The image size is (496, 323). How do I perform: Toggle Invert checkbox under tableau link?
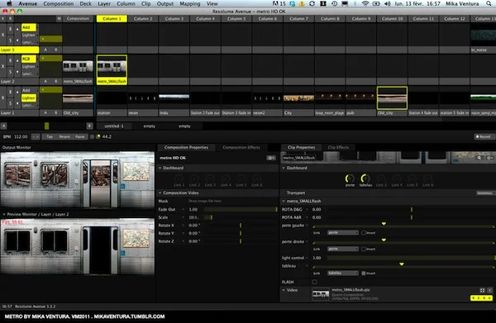(x=364, y=273)
